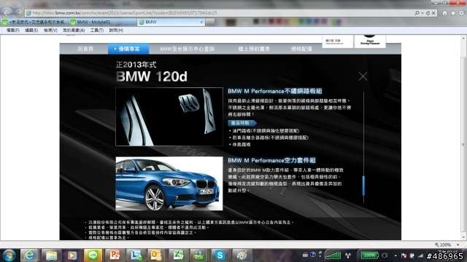Close the BMW browser tab
This screenshot has width=467, height=262.
tap(201, 22)
